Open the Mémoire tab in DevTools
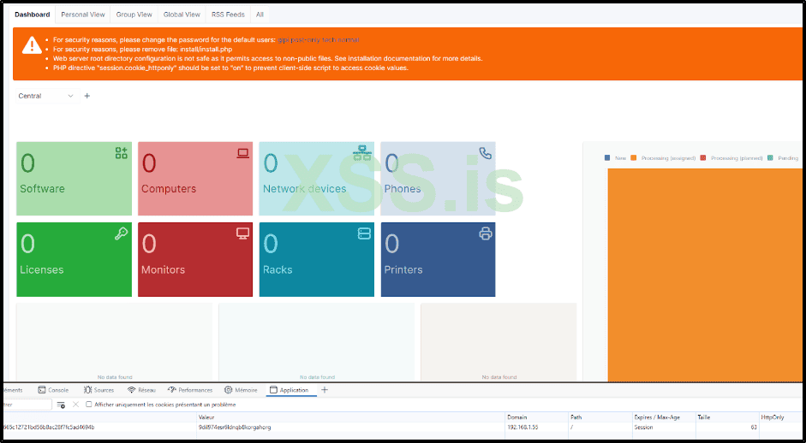806x443 pixels. click(x=241, y=390)
